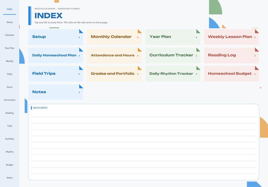The width and height of the screenshot is (268, 187).
Task: Click the HOMESCHOOL PLANNER breadcrumb text
Action: (x=69, y=9)
